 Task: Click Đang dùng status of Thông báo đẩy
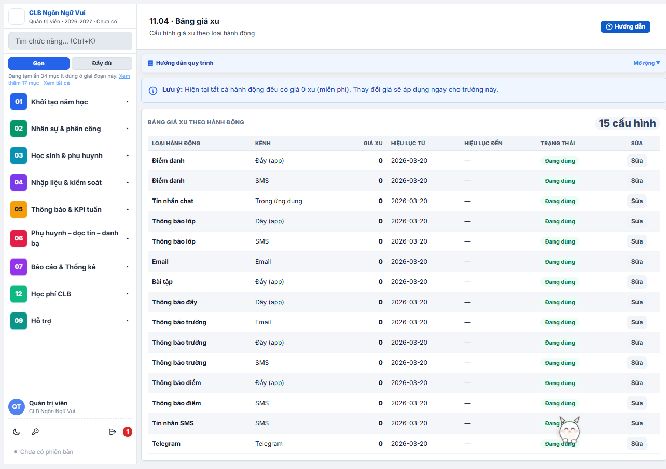(560, 302)
